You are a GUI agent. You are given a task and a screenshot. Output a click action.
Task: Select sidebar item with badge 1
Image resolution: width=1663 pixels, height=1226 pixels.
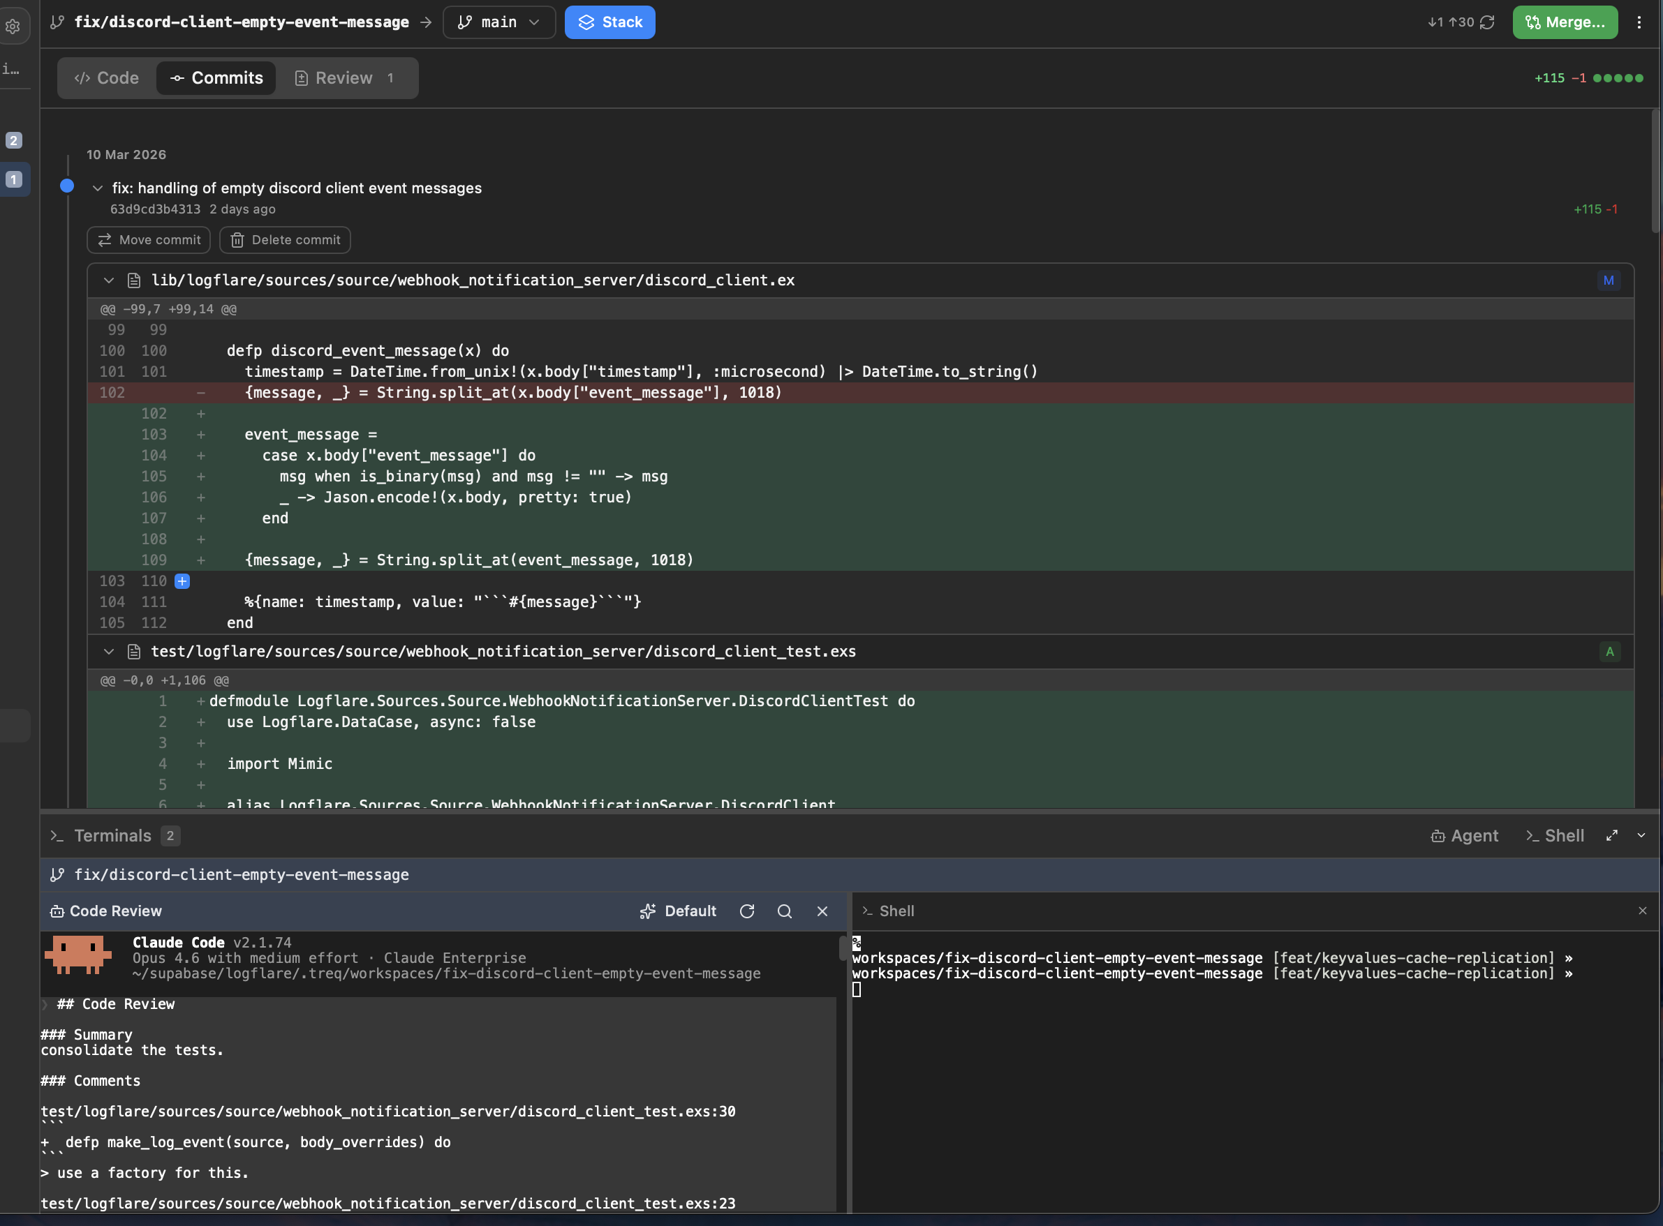pos(13,179)
